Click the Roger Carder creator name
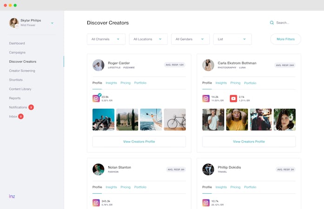This screenshot has width=324, height=209. [119, 63]
